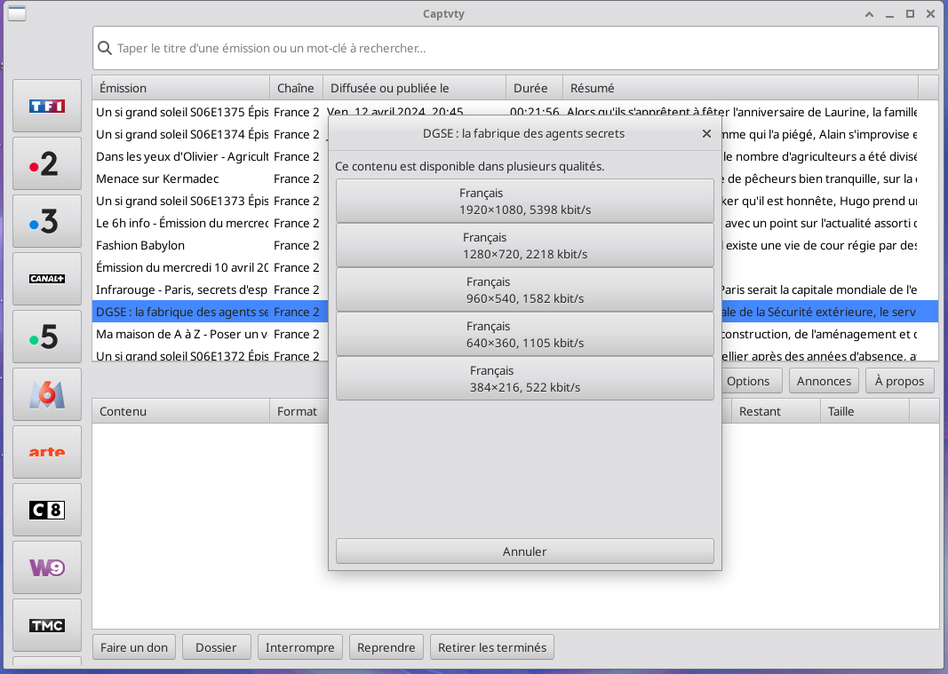Image resolution: width=948 pixels, height=674 pixels.
Task: Open the France 2 channel
Action: tap(47, 164)
